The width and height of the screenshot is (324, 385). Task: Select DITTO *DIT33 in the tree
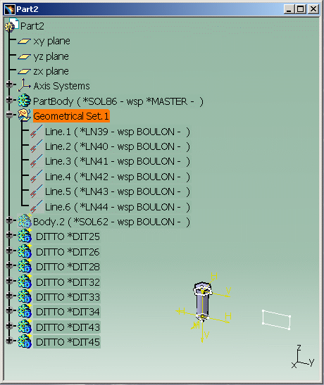pos(68,297)
